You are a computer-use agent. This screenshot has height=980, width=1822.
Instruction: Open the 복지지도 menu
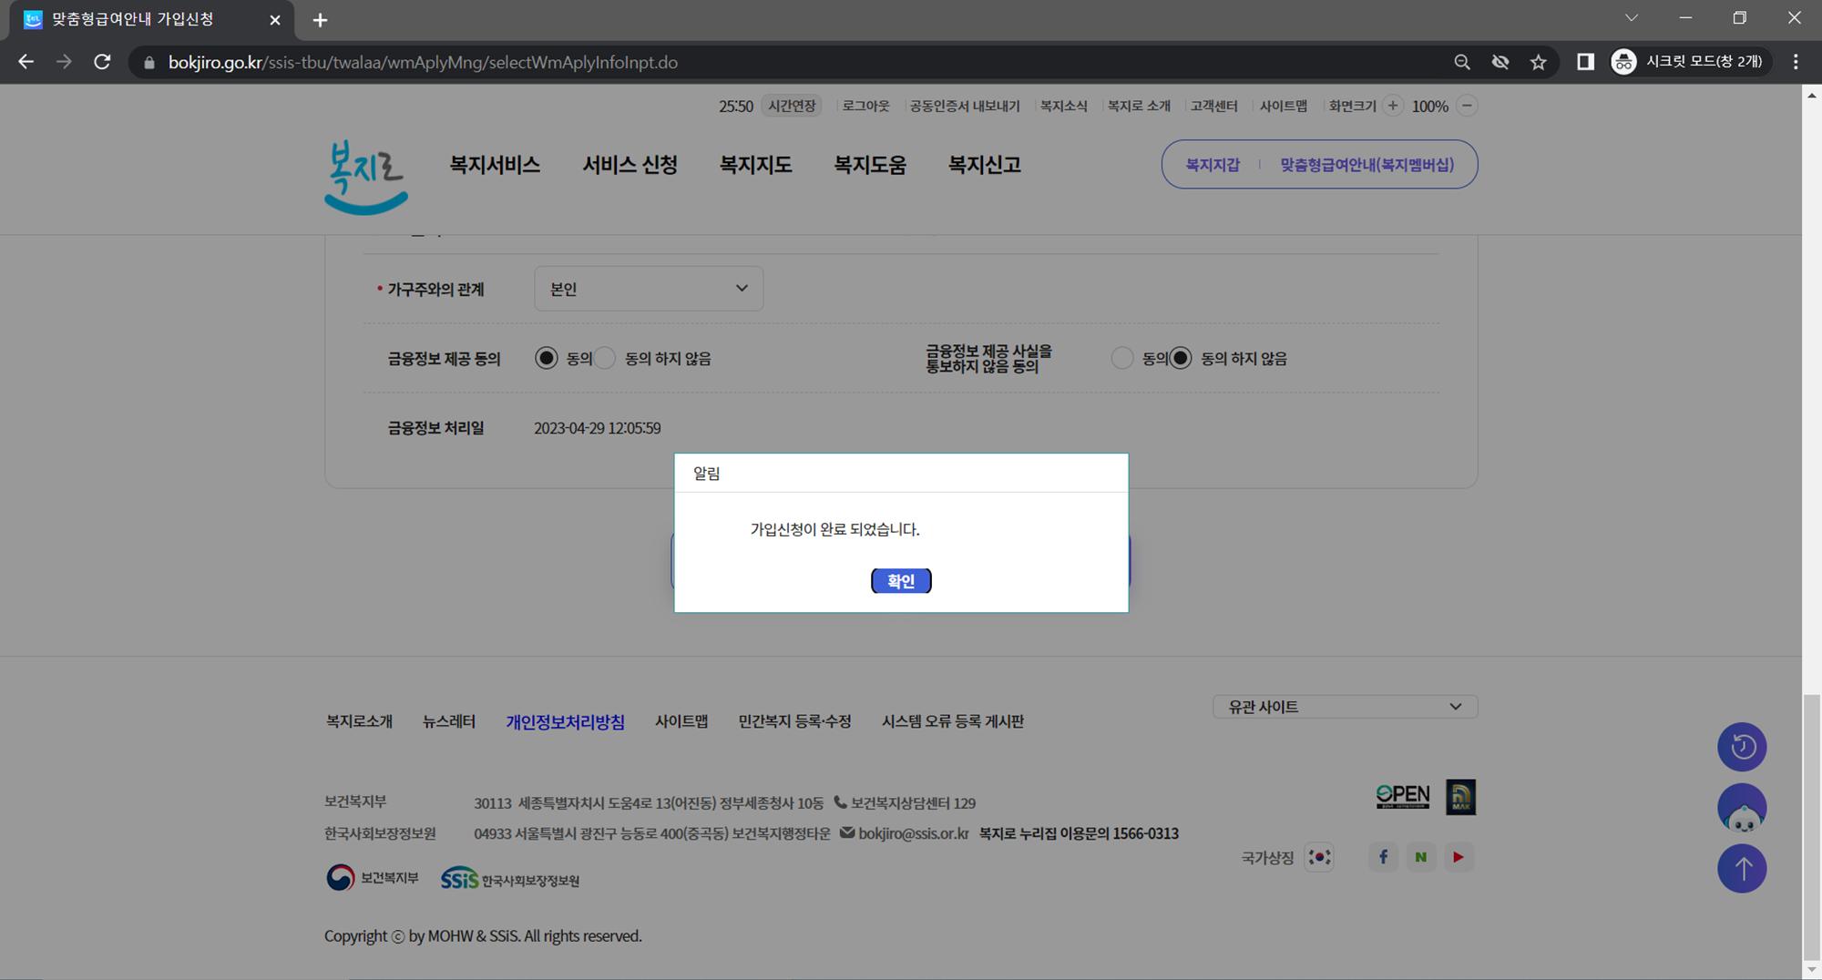point(755,165)
